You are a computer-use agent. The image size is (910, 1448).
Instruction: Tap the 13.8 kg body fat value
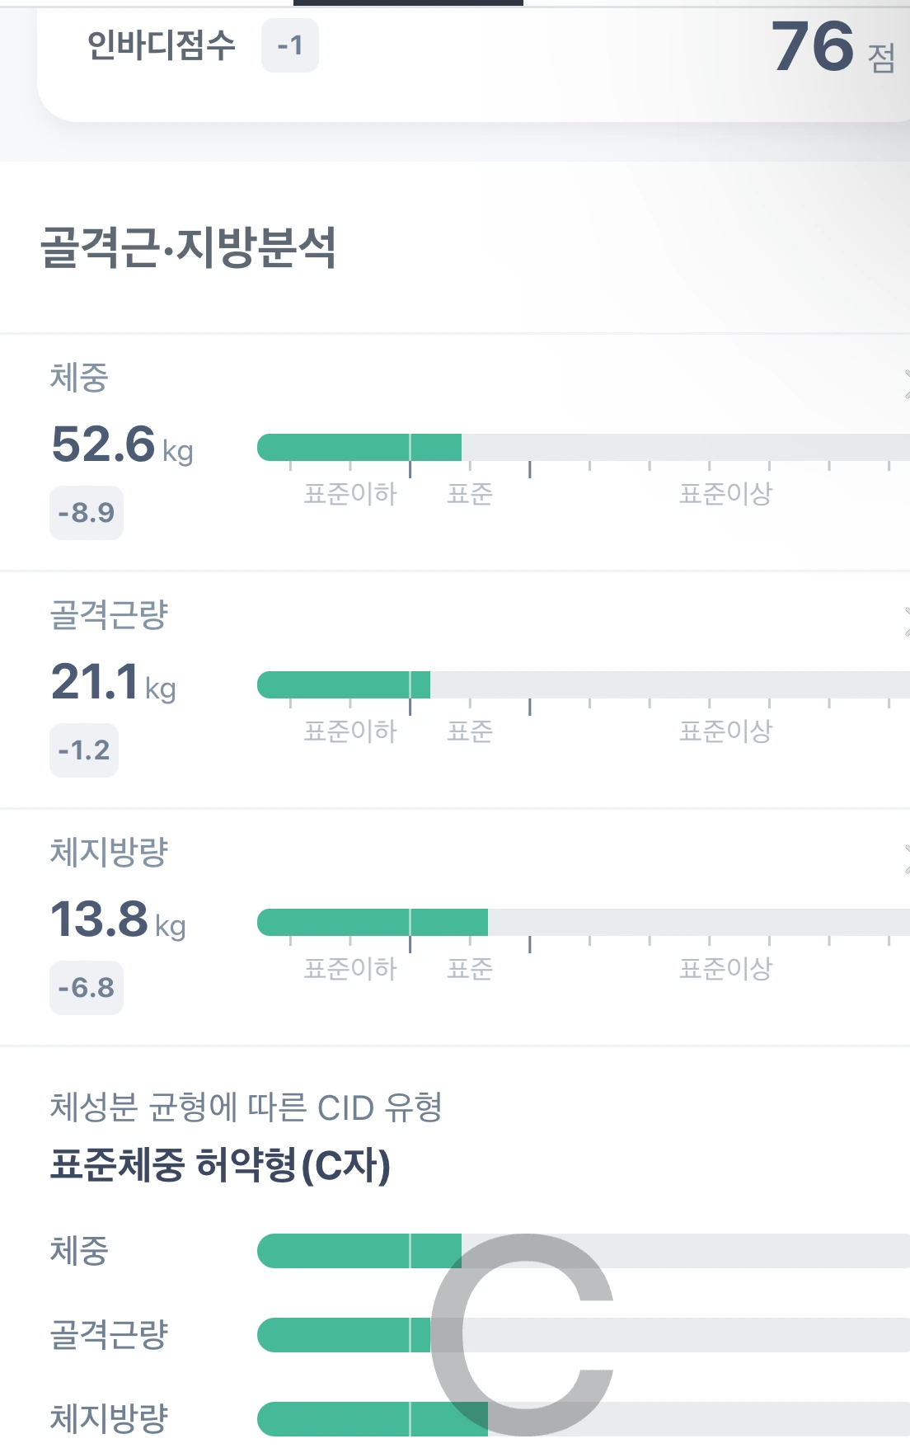[118, 919]
